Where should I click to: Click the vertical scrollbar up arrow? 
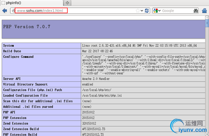[x=207, y=18]
